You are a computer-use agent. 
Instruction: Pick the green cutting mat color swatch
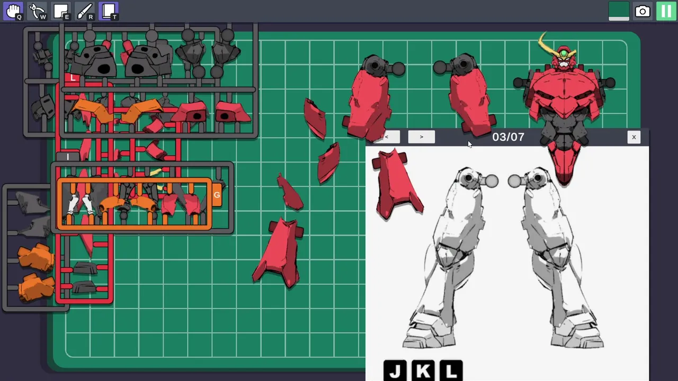click(x=619, y=11)
